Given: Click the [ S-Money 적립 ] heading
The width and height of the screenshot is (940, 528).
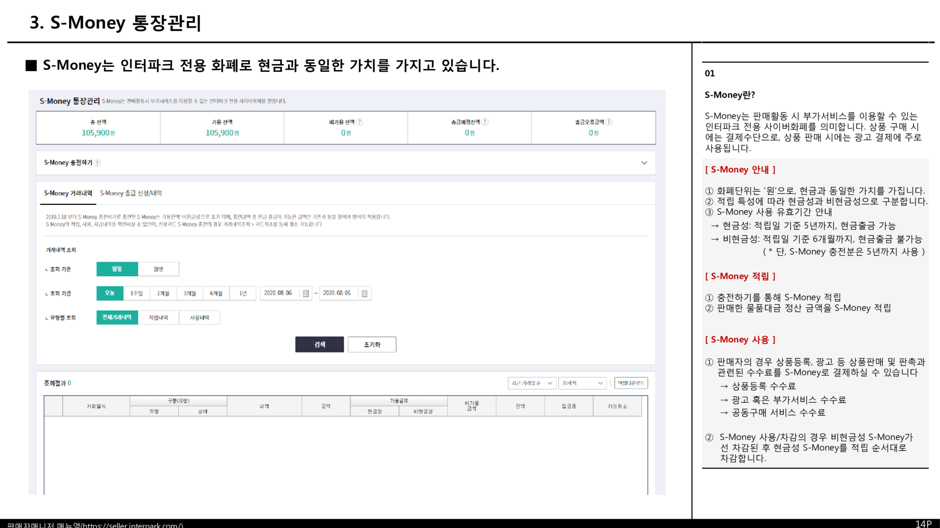Looking at the screenshot, I should (740, 276).
